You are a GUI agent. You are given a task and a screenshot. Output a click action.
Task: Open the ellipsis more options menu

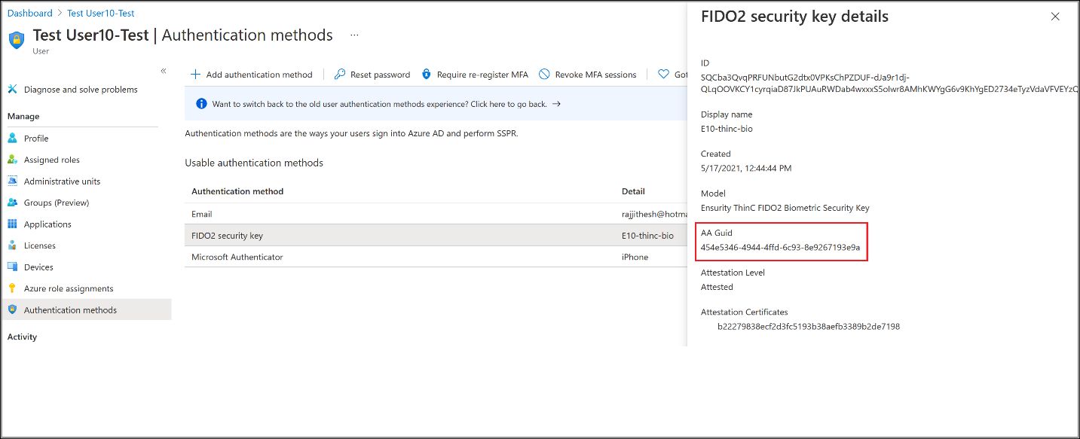click(x=354, y=35)
